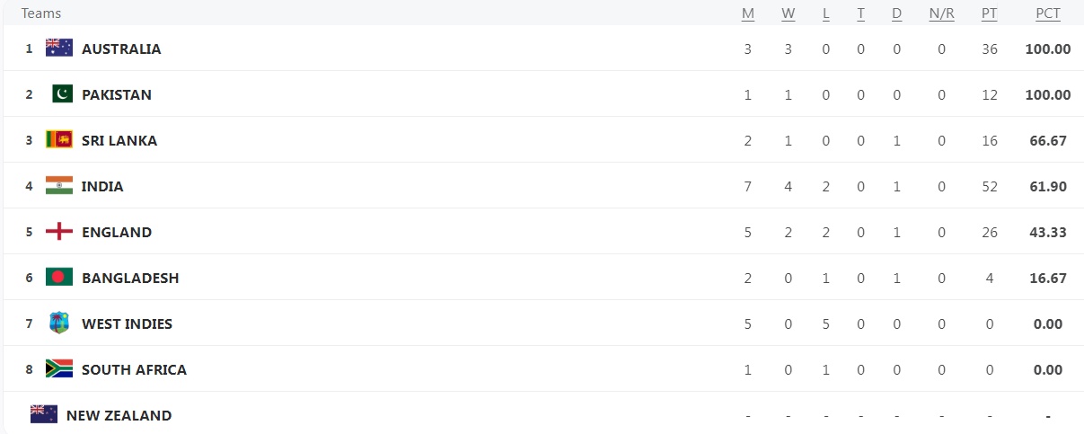Click India's 61.90 percentage value
This screenshot has width=1084, height=434.
tap(1047, 187)
